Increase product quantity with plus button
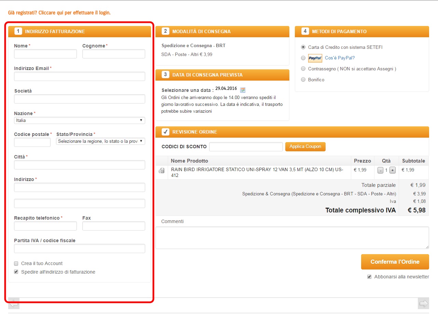The width and height of the screenshot is (438, 318). 392,170
